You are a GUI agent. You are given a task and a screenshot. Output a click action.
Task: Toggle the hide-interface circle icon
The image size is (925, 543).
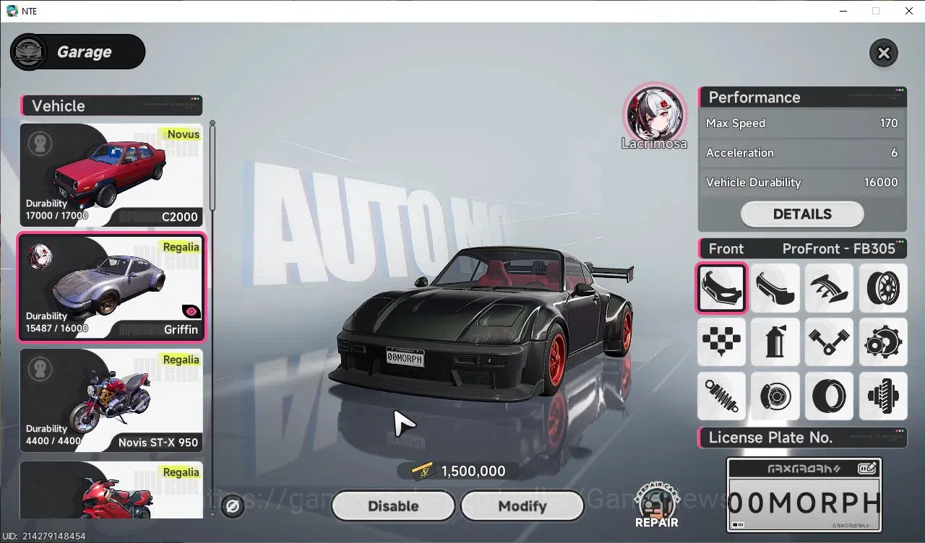(233, 506)
